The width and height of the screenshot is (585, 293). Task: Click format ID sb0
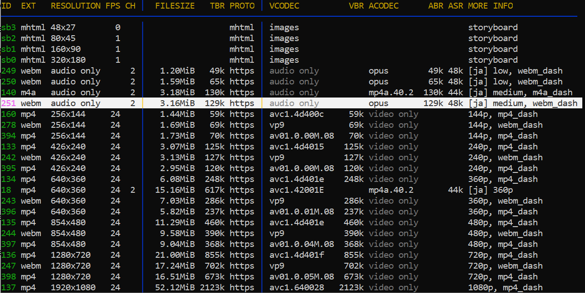click(x=9, y=60)
